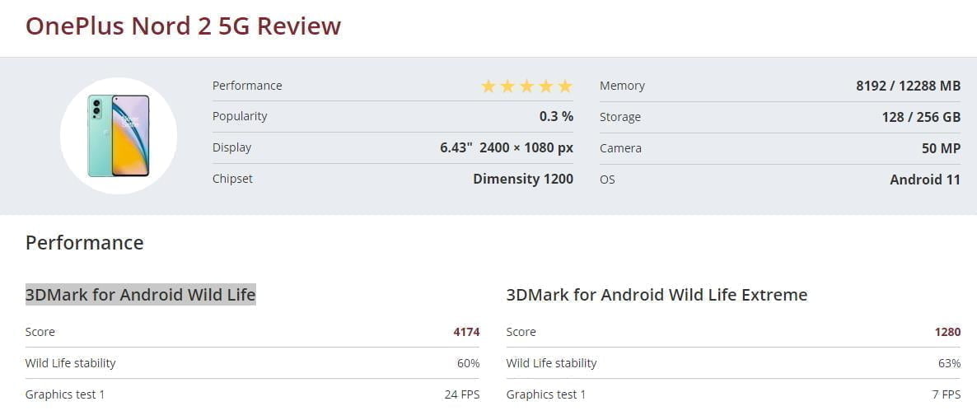
Task: Click the OnePlus Nord 2 phone thumbnail
Action: coord(119,136)
